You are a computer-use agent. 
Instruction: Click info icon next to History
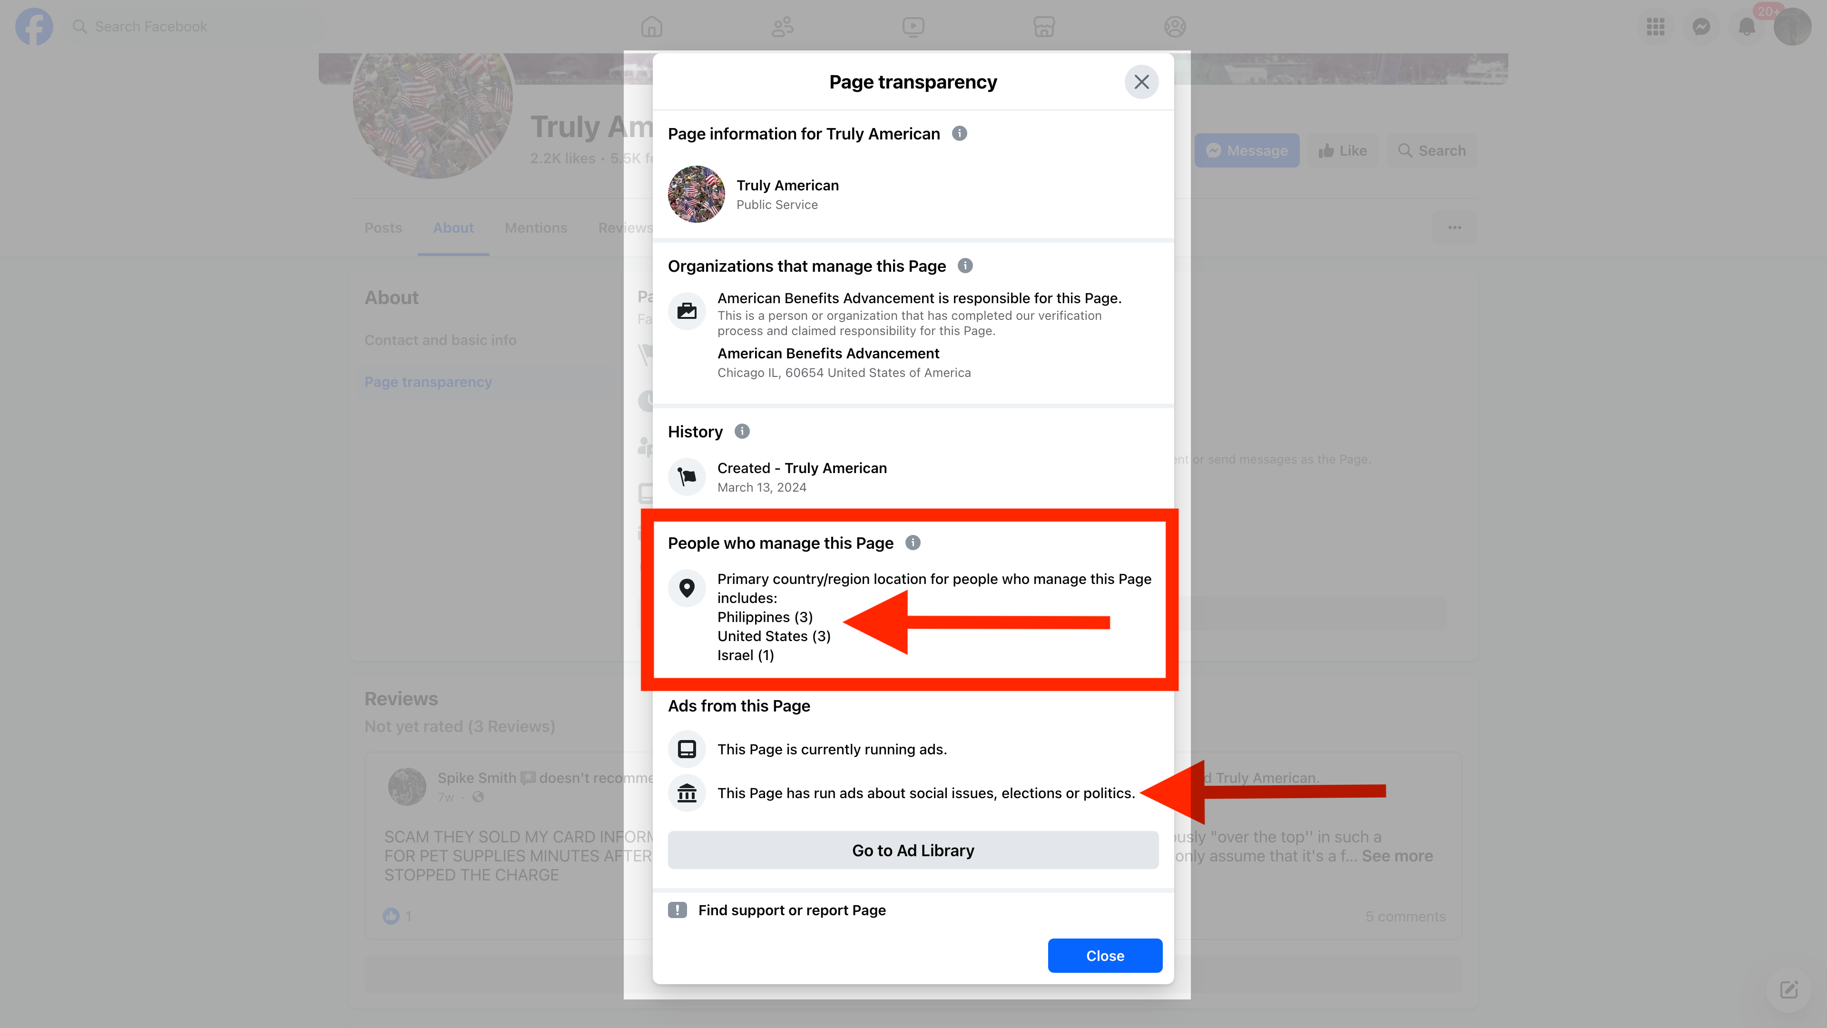point(742,431)
